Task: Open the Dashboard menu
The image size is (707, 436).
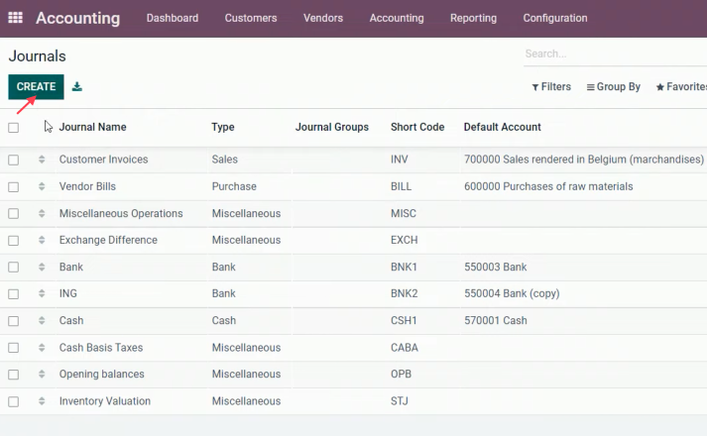Action: pyautogui.click(x=173, y=18)
